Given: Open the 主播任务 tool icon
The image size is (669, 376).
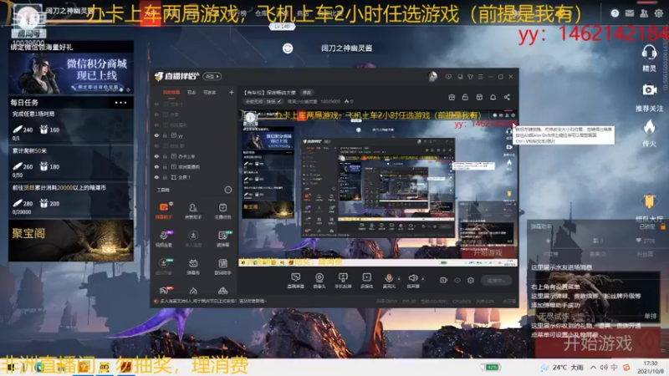Looking at the screenshot, I should 222,211.
